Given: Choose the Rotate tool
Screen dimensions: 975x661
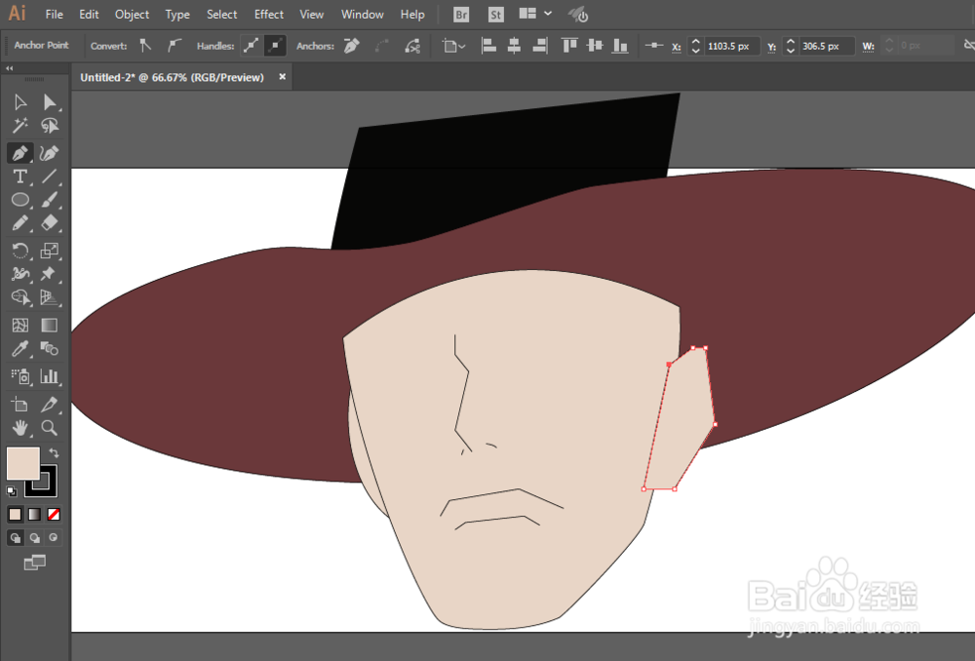Looking at the screenshot, I should [x=19, y=251].
